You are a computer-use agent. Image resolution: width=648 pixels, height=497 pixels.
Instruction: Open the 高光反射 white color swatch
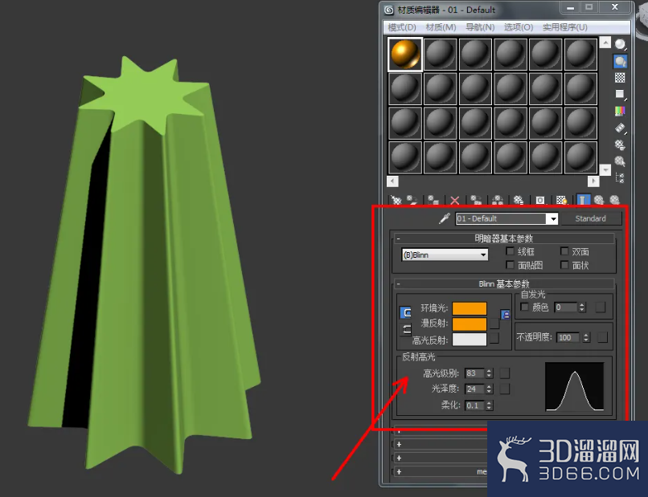pos(470,340)
